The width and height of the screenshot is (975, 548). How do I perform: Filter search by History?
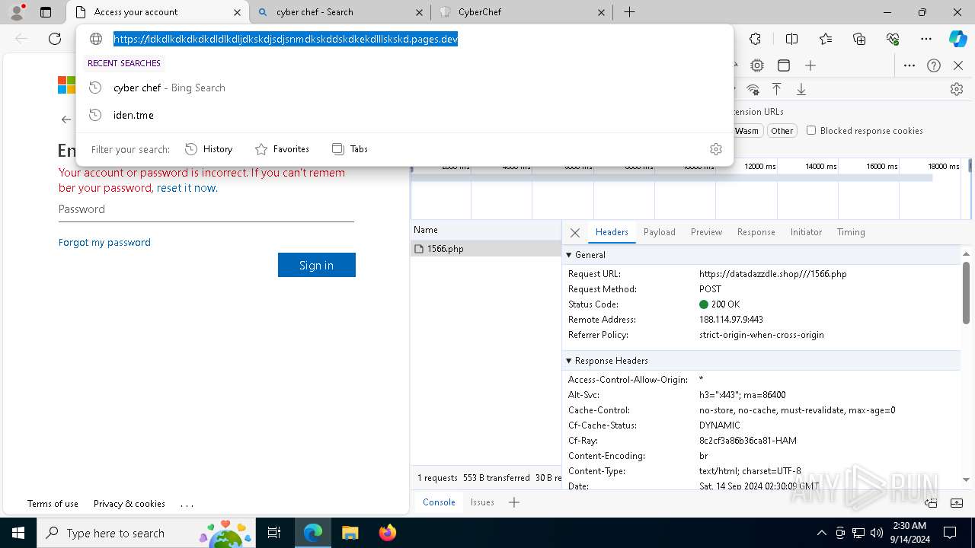pyautogui.click(x=209, y=149)
